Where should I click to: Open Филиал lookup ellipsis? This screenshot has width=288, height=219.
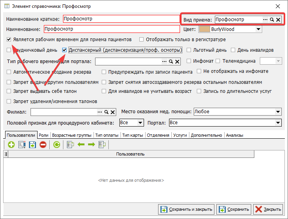100,112
